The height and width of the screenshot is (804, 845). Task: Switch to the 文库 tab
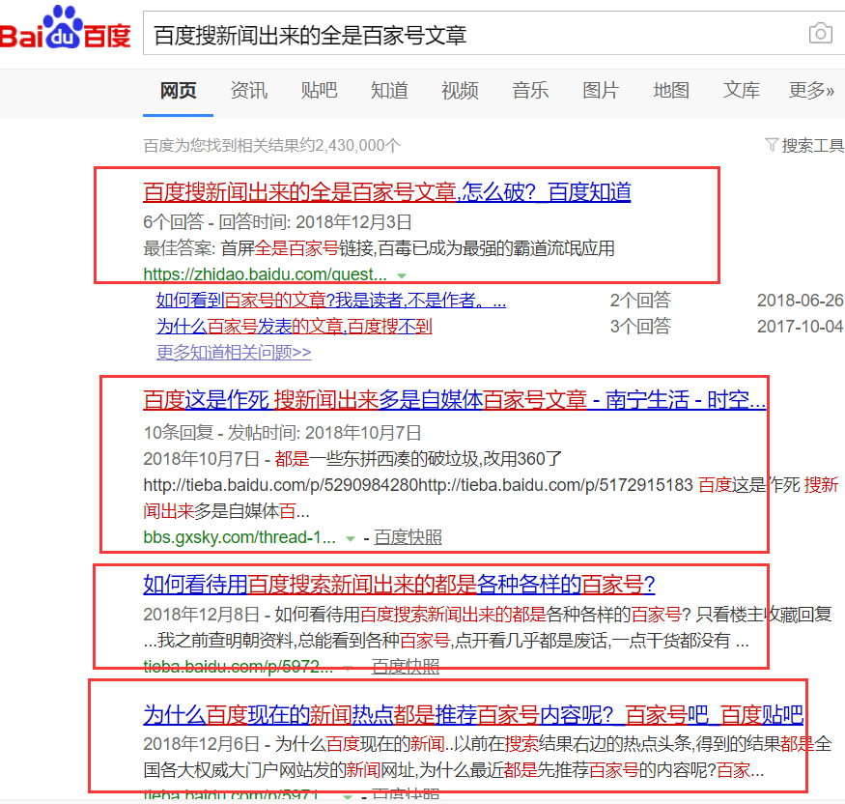[x=742, y=90]
